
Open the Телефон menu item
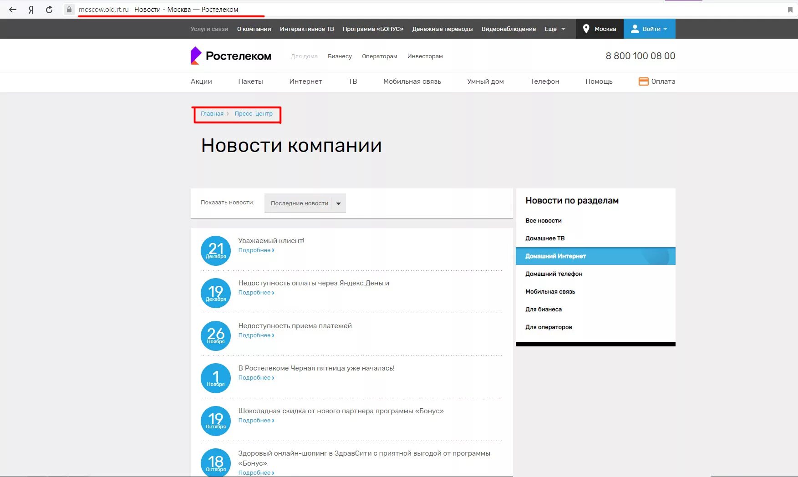coord(544,81)
